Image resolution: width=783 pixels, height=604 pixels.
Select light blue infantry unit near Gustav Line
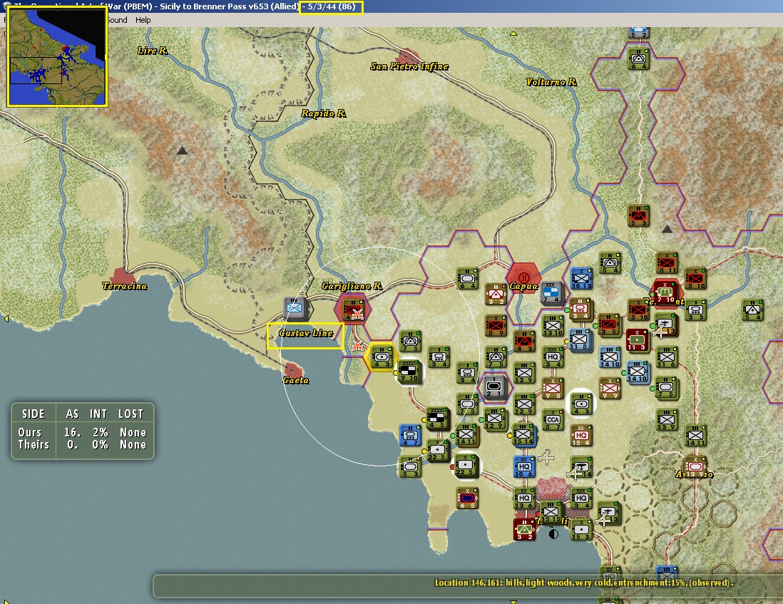pos(295,309)
